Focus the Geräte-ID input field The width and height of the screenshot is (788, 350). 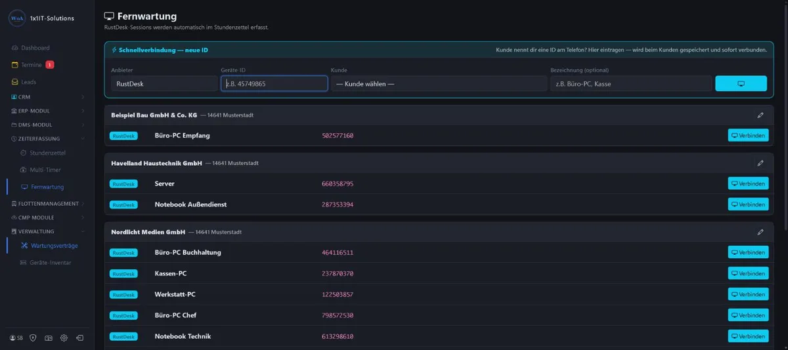point(274,84)
